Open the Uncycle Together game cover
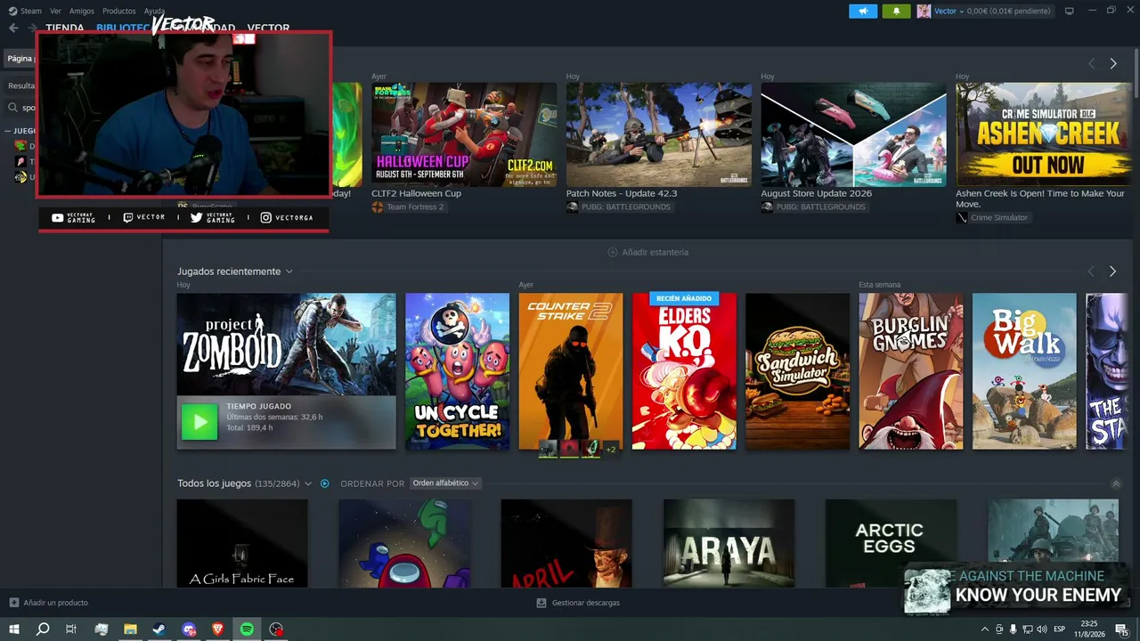Screen dimensions: 1140x641 pos(458,371)
